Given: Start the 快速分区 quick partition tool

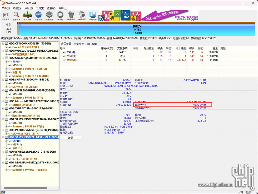Looking at the screenshot, I should coord(38,16).
